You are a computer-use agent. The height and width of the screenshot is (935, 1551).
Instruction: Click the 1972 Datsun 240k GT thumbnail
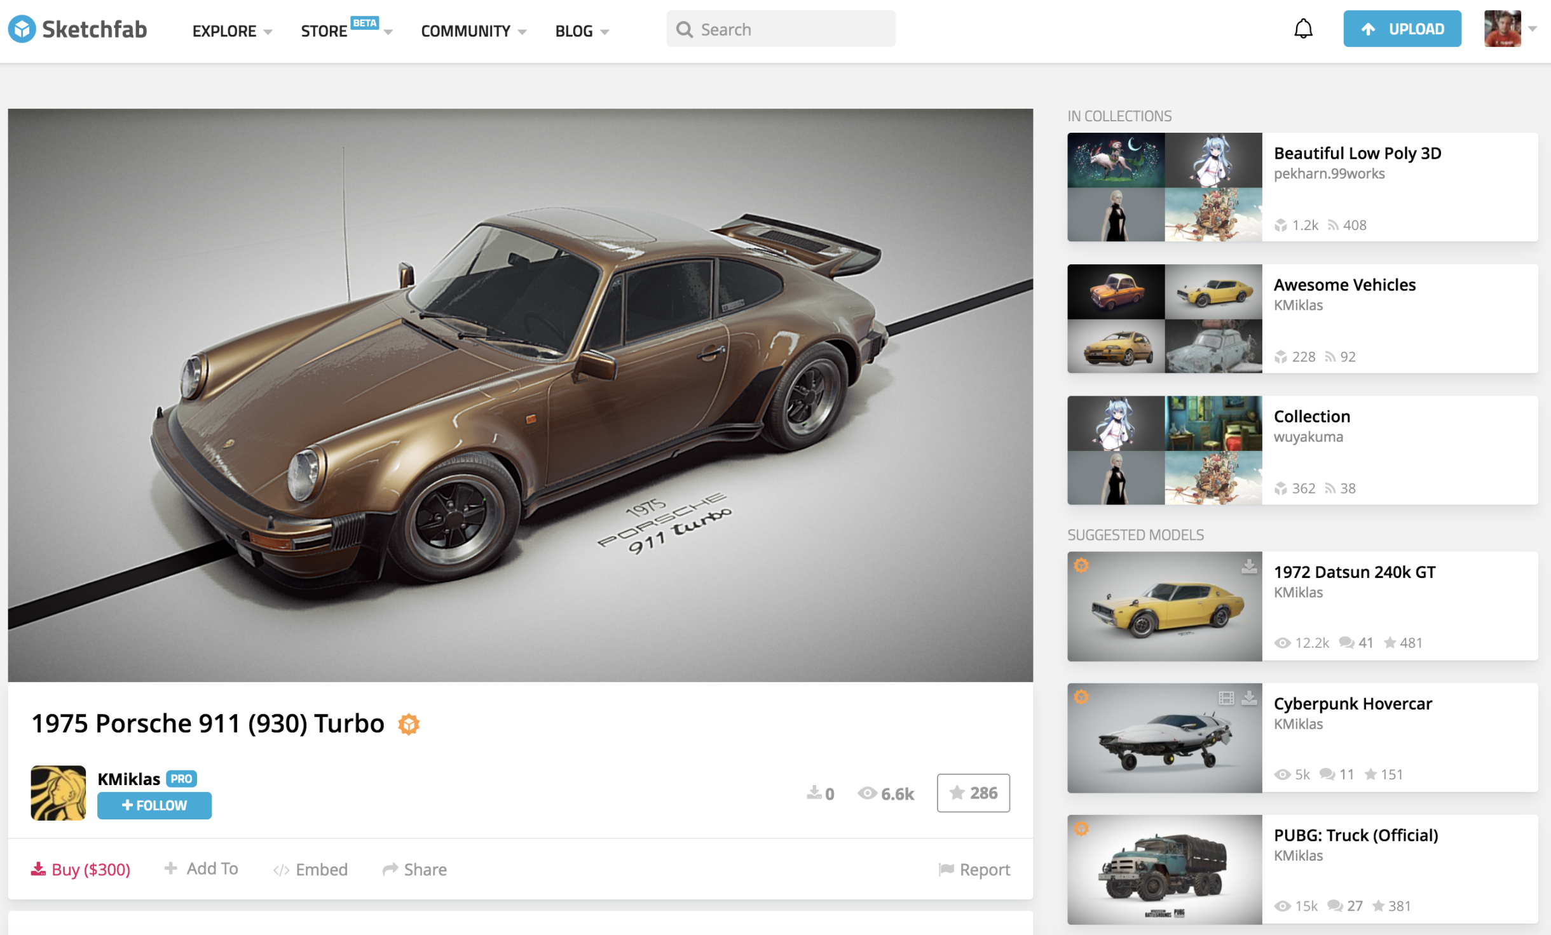click(1163, 607)
